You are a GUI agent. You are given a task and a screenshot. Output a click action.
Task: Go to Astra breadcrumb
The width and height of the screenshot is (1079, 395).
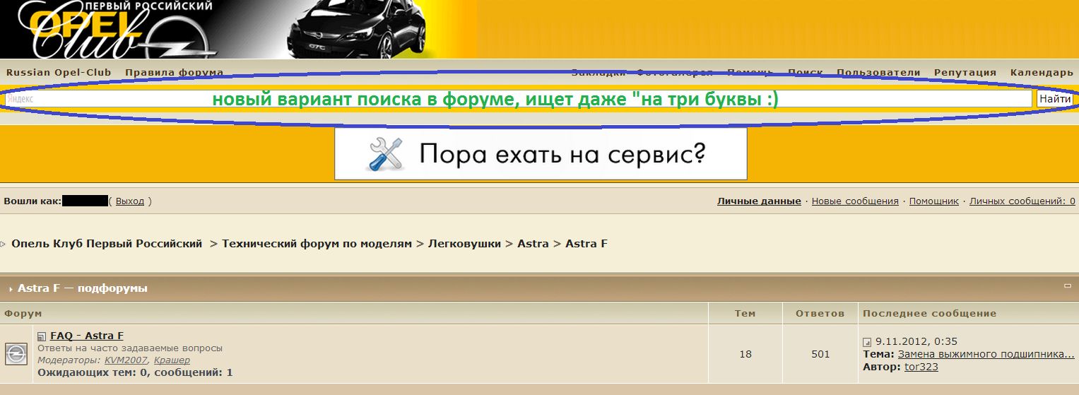click(x=533, y=244)
